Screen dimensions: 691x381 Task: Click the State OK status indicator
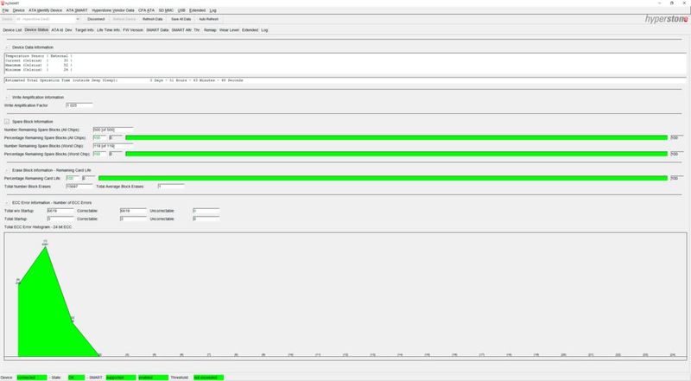tap(76, 378)
